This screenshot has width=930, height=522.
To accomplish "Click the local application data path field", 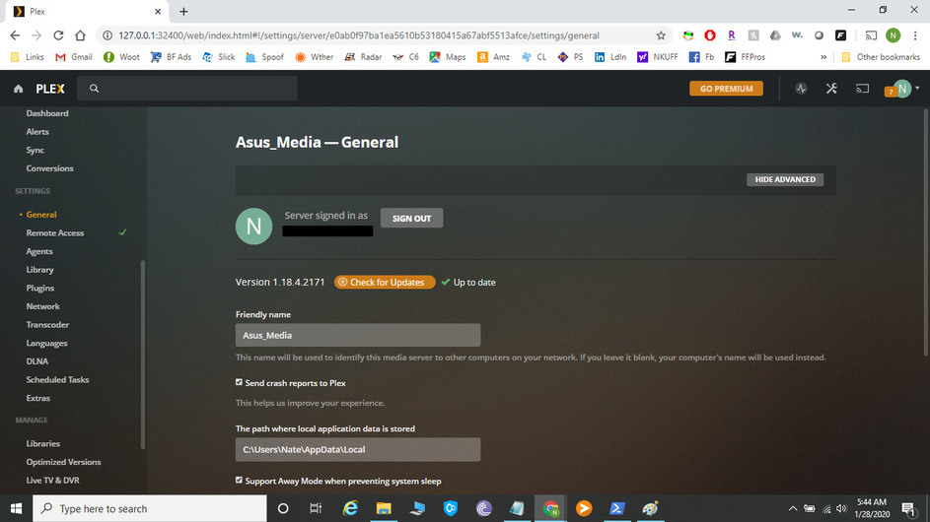I will tap(358, 450).
